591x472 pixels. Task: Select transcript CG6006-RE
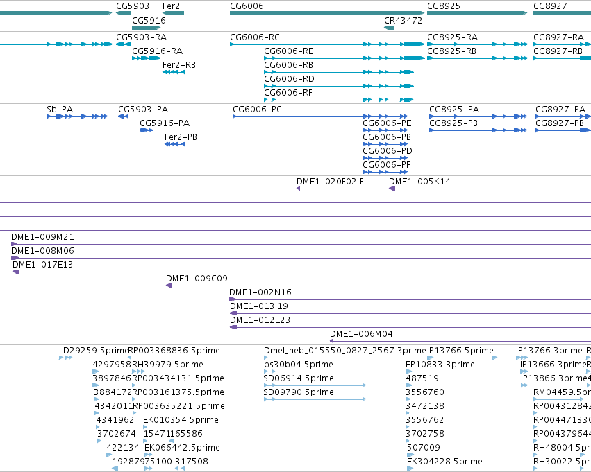coord(288,51)
